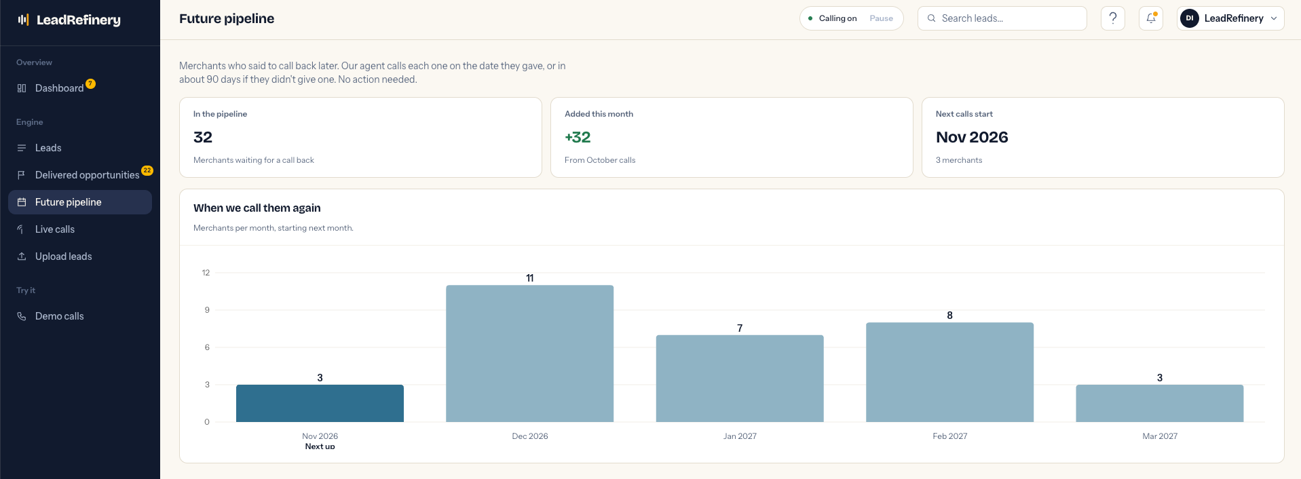Click 'Dec 2026' axis label

coord(529,436)
